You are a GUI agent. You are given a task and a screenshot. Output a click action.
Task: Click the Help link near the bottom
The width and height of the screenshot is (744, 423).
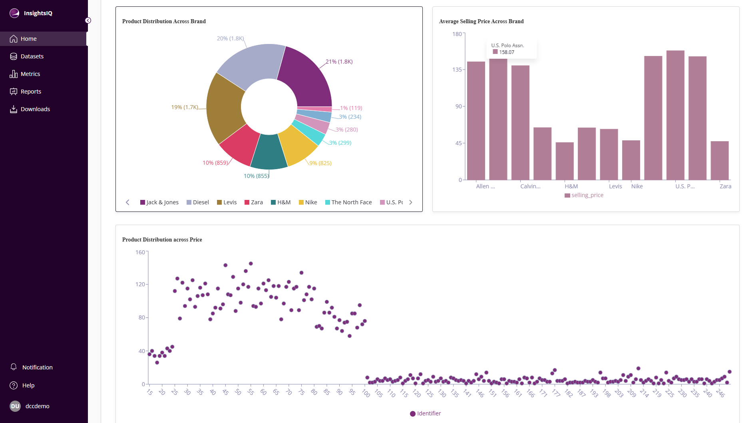[x=28, y=385]
